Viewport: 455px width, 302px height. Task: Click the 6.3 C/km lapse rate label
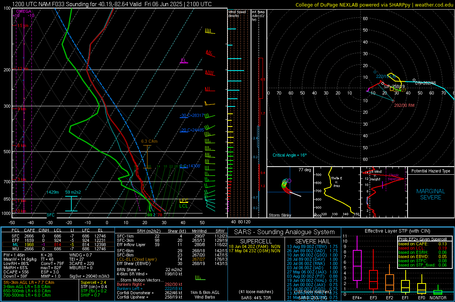tap(149, 142)
